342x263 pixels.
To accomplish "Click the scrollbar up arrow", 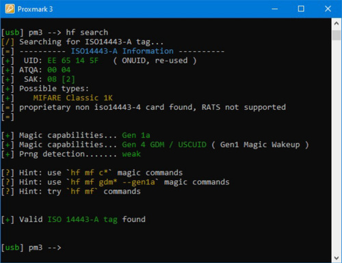I will (x=337, y=23).
